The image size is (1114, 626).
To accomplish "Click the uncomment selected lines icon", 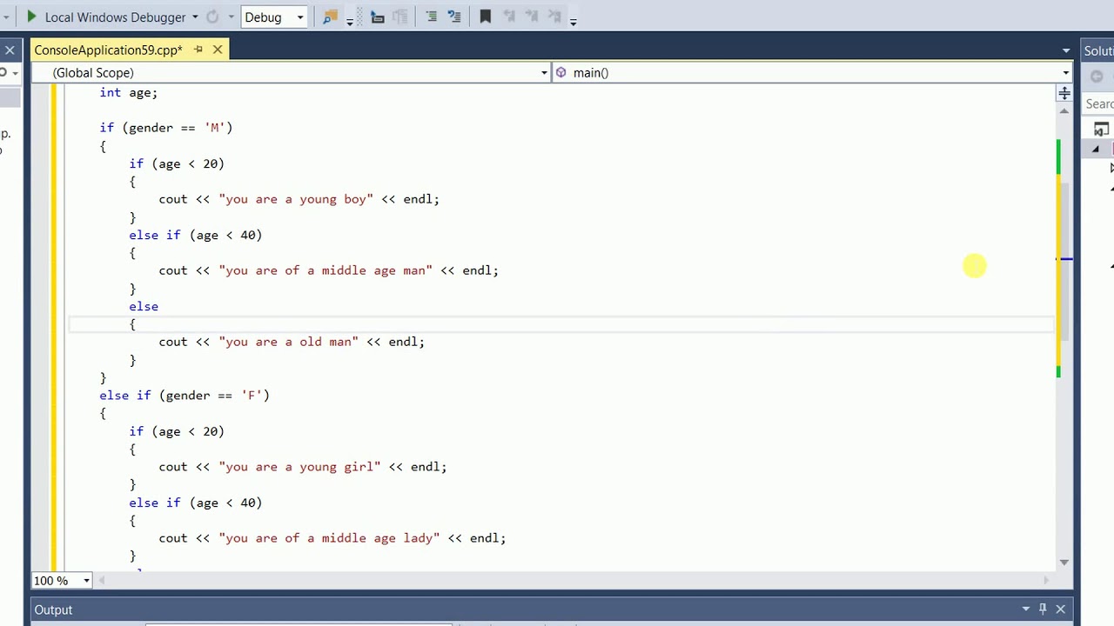I will [453, 17].
